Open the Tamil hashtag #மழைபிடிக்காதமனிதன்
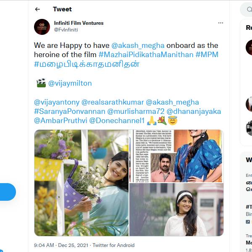This screenshot has width=252, height=252. tap(87, 65)
